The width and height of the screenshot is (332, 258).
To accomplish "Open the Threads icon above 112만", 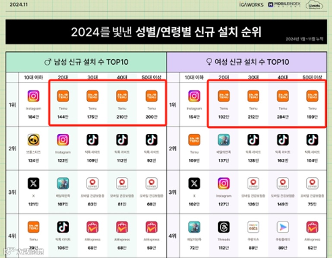I will click(224, 227).
